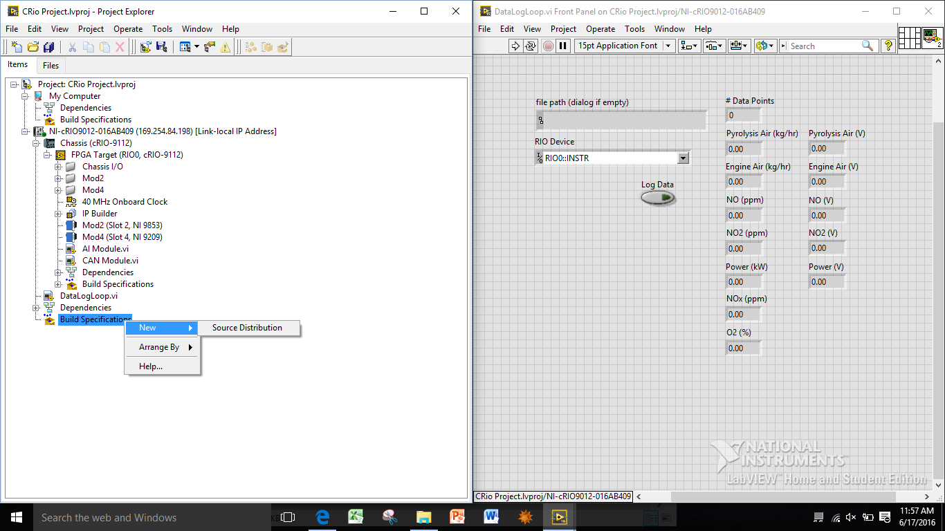Open Tools menu in front panel window
Viewport: 945px width, 531px height.
click(634, 29)
